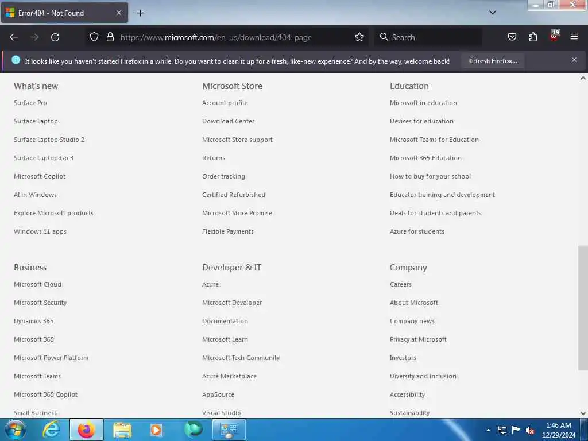Go to Microsoft Copilot link
Screen dimensions: 588x441
pyautogui.click(x=40, y=176)
